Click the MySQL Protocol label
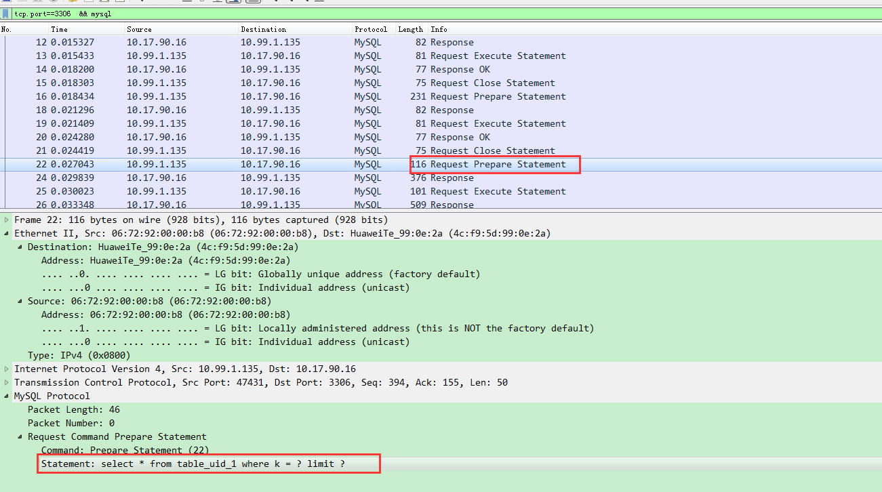Screen dimensions: 882x492 tap(52, 396)
